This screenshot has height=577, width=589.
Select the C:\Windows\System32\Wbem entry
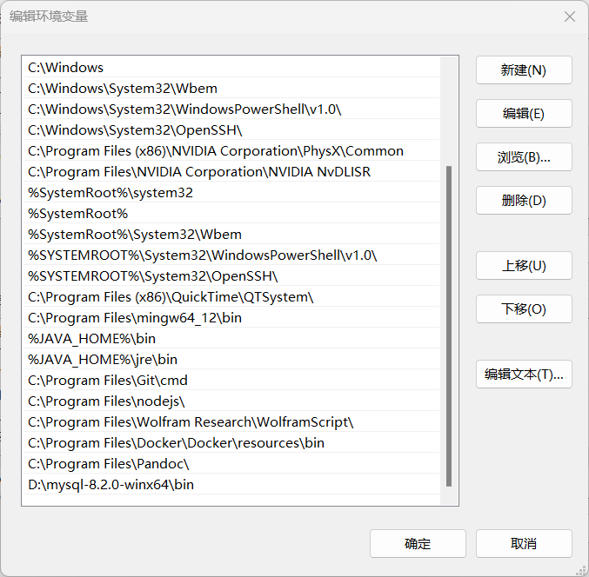231,88
